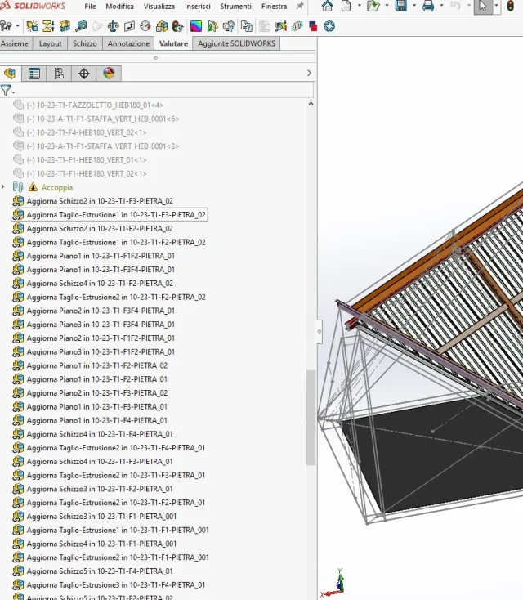Open the Mass Properties scale icon

(x=114, y=26)
